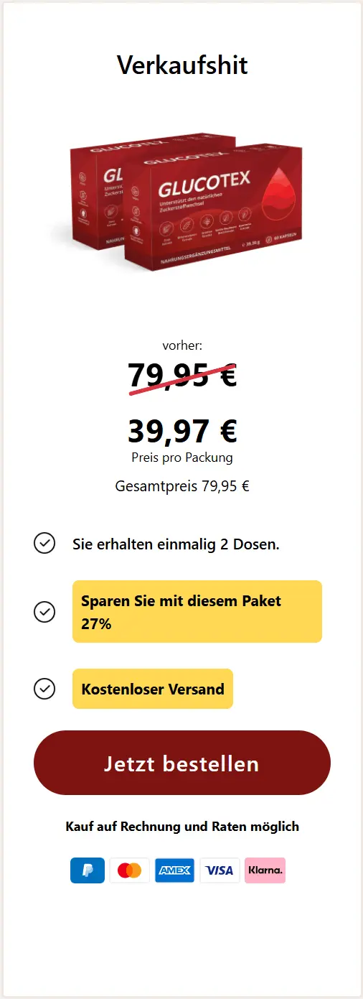Select the Kostenloser Versand yellow badge

pyautogui.click(x=153, y=689)
